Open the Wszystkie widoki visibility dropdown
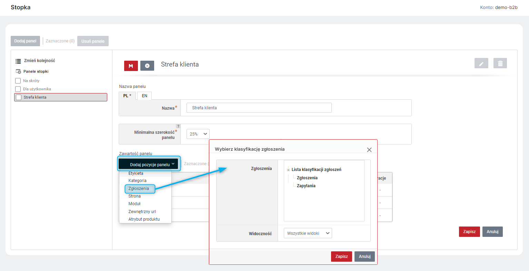 point(308,233)
